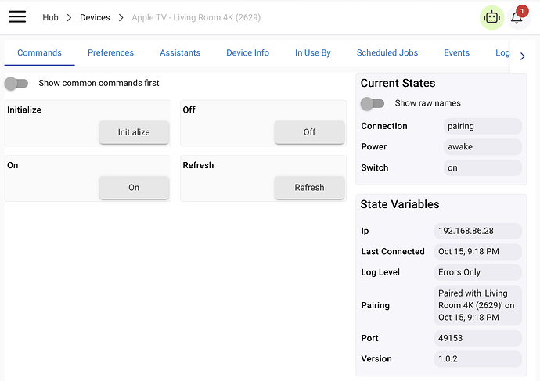
Task: Click the red notification count badge
Action: coord(522,12)
